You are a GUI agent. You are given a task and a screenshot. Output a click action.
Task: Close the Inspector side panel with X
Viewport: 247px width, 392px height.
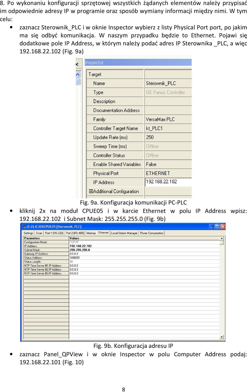coord(77,64)
